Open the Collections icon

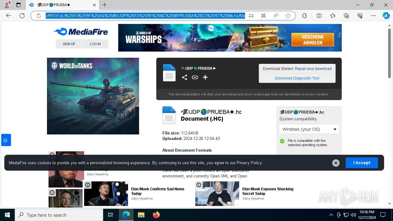pyautogui.click(x=346, y=16)
